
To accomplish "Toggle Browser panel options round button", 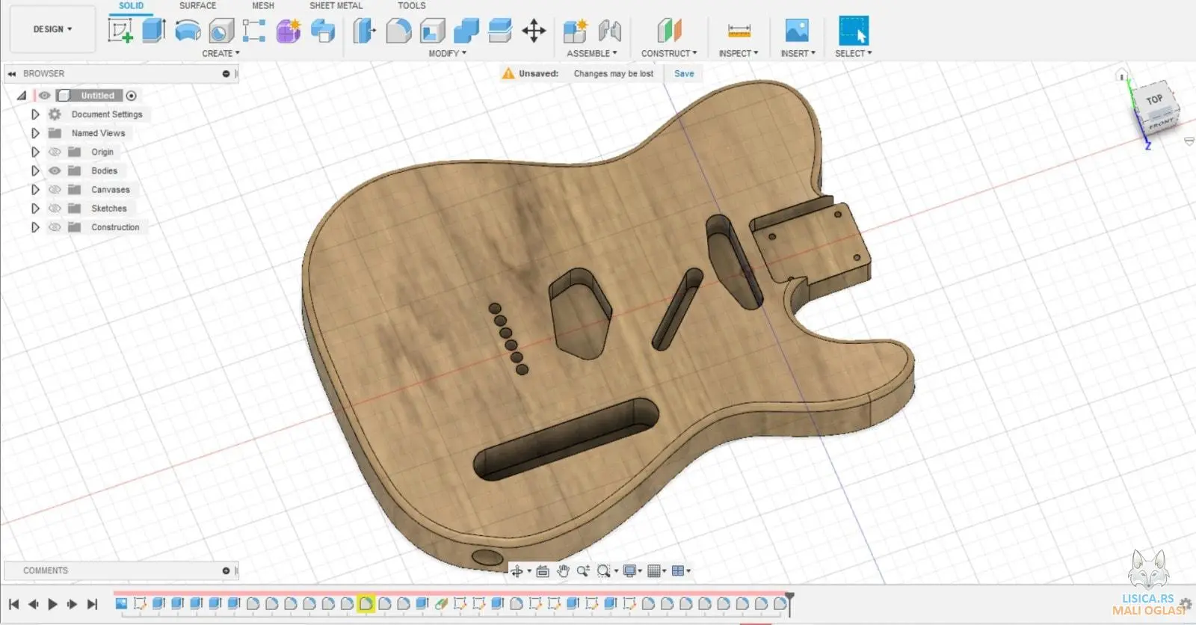I will 226,73.
